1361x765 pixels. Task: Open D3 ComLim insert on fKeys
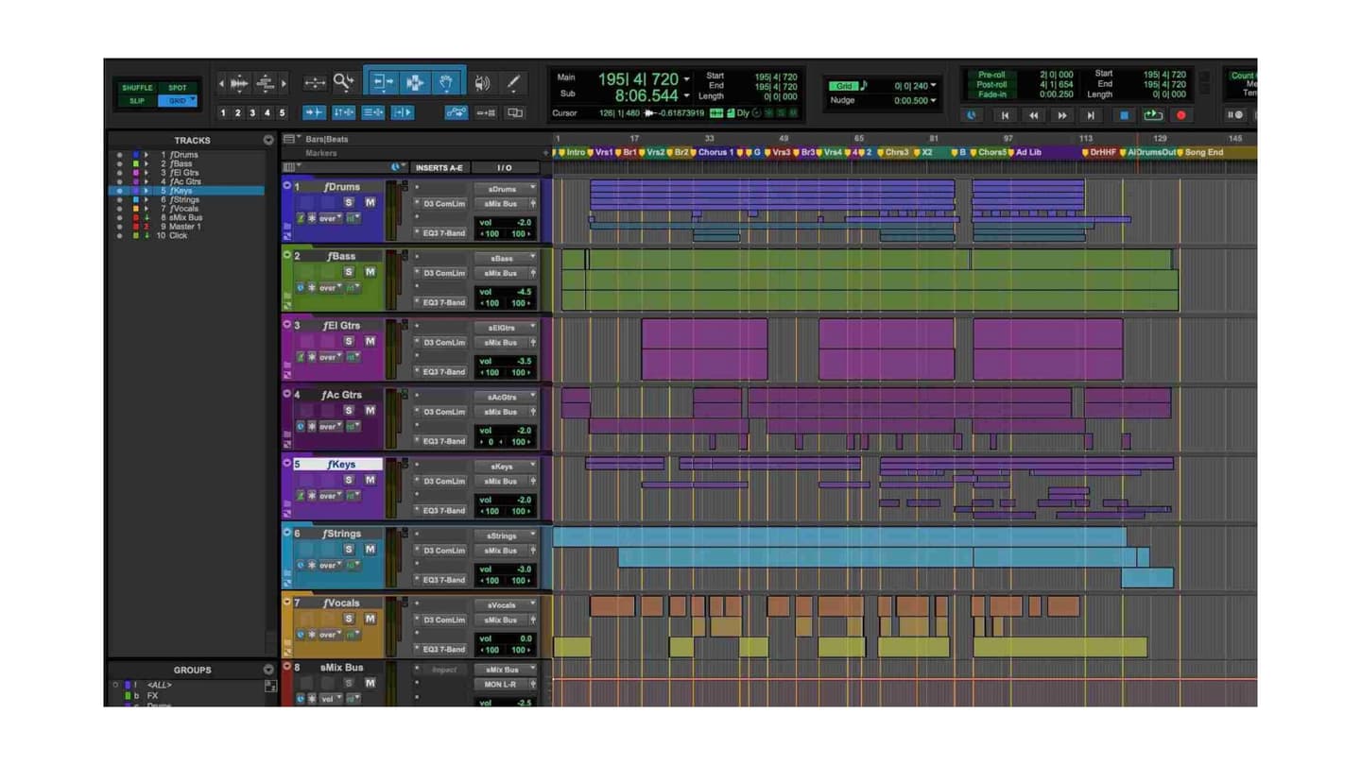tap(442, 481)
